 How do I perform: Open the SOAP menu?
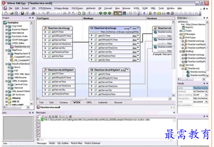pyautogui.click(x=145, y=9)
